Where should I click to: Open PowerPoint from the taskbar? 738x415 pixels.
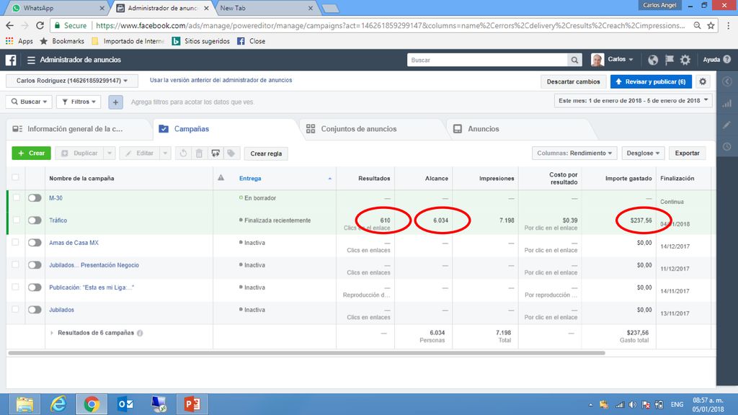[192, 404]
